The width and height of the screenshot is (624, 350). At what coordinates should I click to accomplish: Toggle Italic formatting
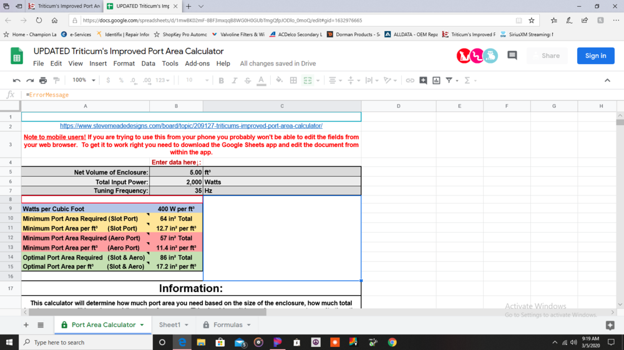[x=235, y=80]
